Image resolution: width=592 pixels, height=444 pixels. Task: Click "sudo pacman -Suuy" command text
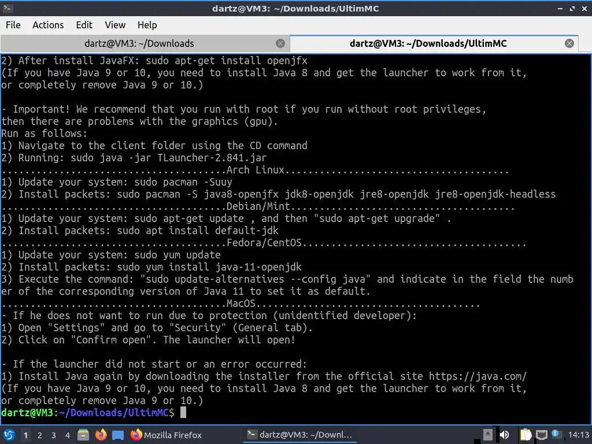click(x=183, y=182)
